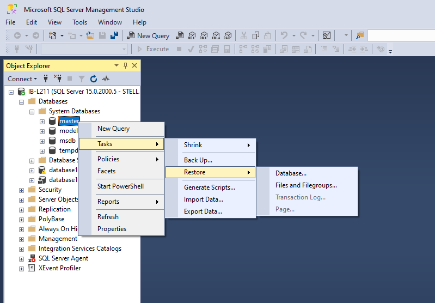Expand the XEvent Profiler node
The width and height of the screenshot is (435, 303).
21,269
